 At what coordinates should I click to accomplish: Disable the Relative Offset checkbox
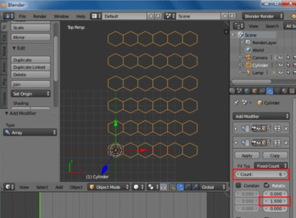[x=266, y=185]
